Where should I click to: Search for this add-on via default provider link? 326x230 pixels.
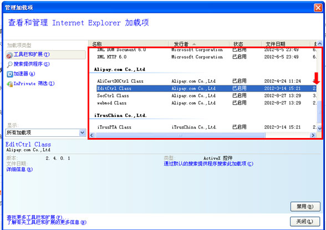pyautogui.click(x=208, y=163)
